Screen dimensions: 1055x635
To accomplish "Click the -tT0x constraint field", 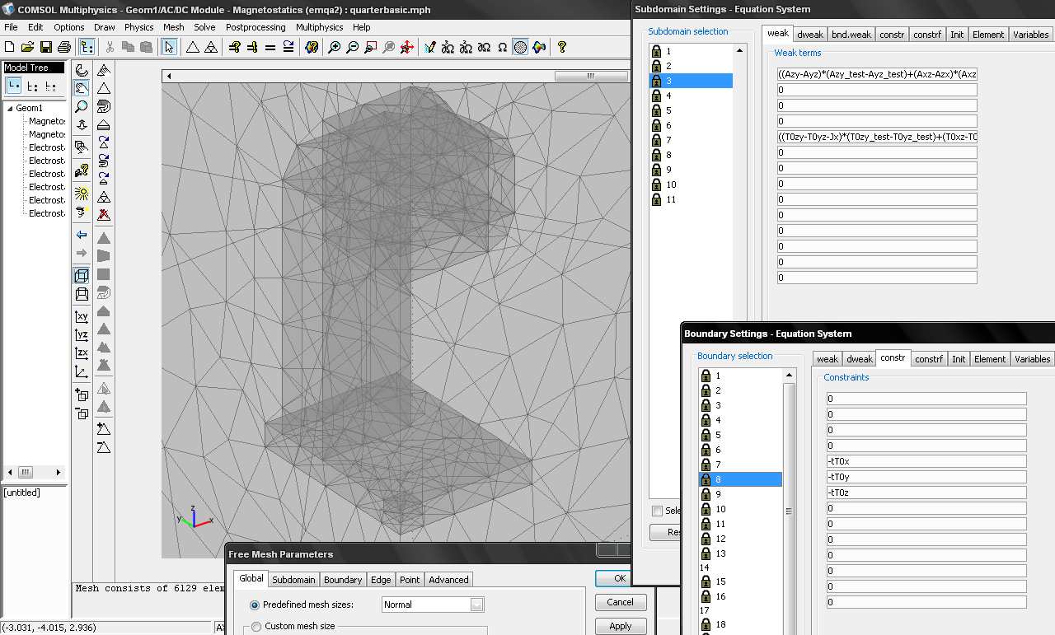I will [x=926, y=461].
